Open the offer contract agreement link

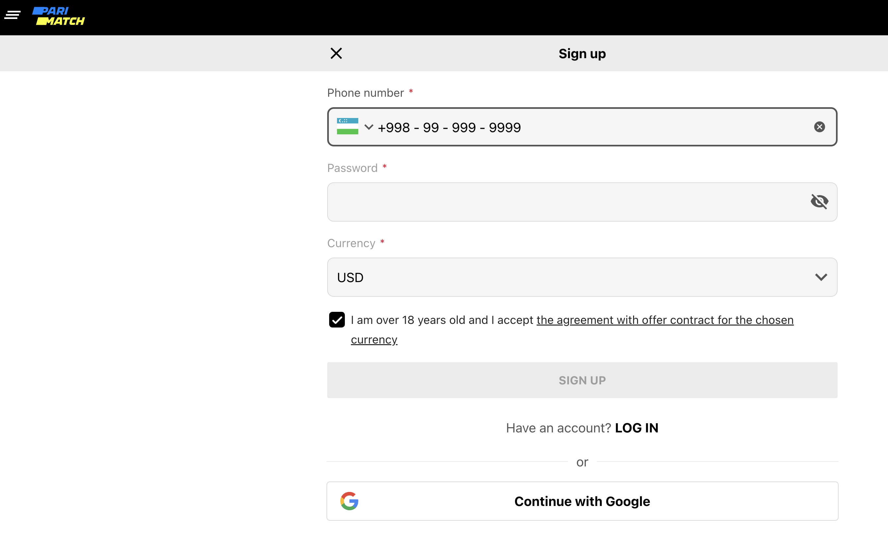pos(665,320)
